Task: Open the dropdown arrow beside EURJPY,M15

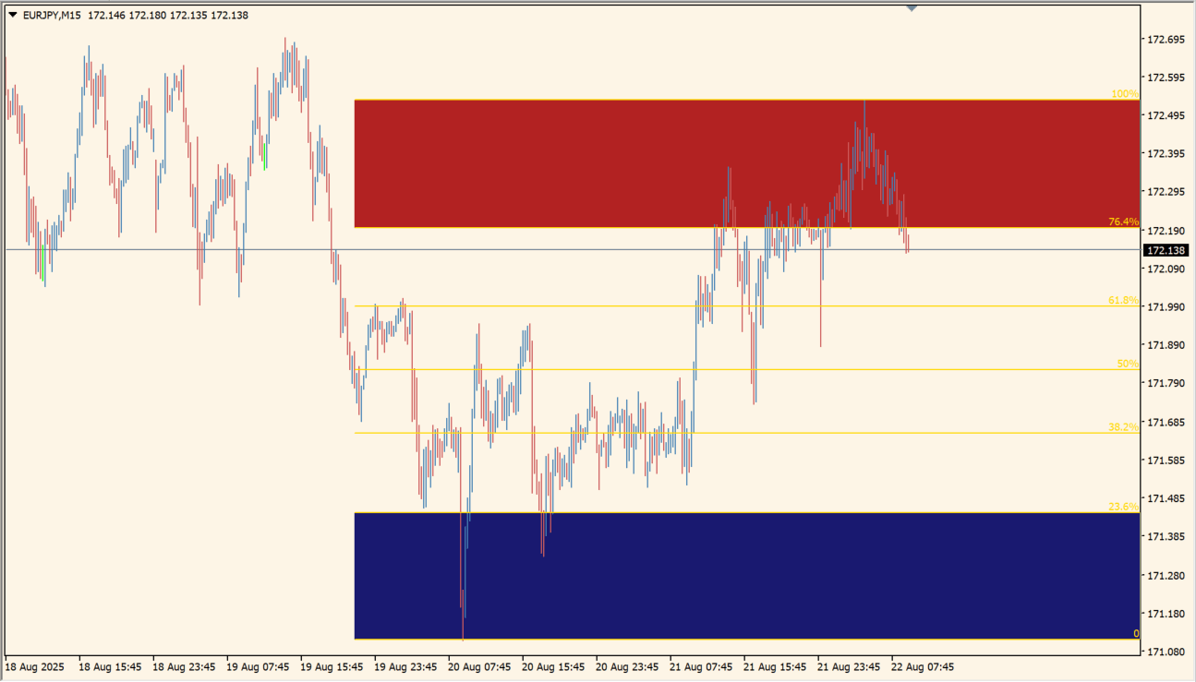Action: coord(13,15)
